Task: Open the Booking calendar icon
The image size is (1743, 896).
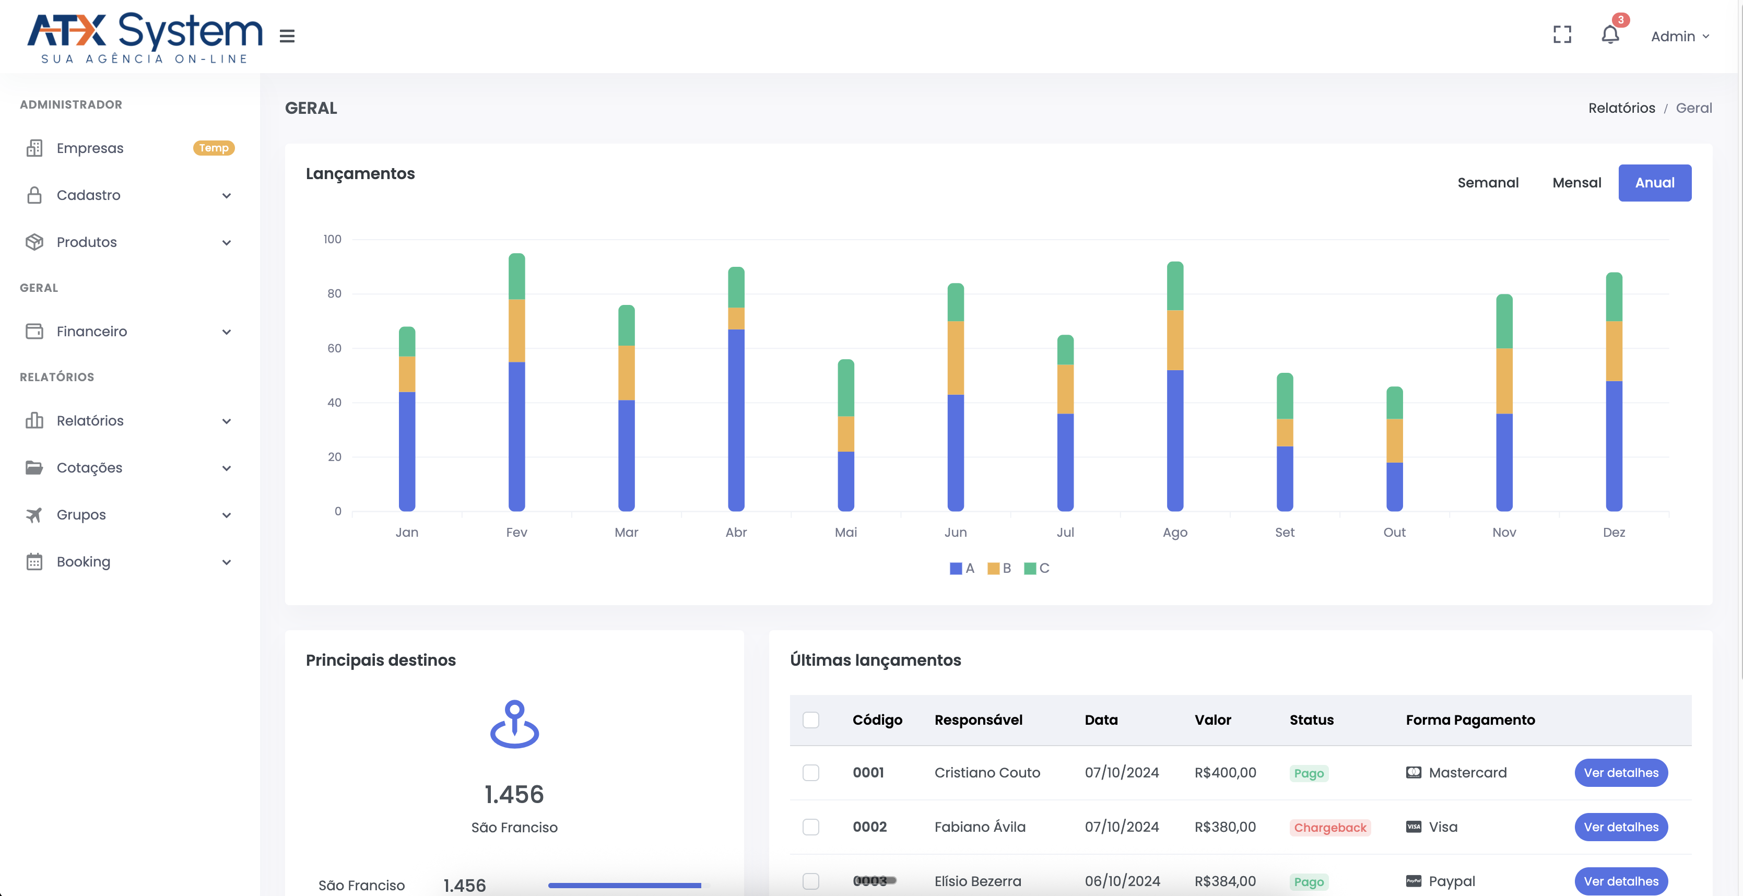Action: (35, 561)
